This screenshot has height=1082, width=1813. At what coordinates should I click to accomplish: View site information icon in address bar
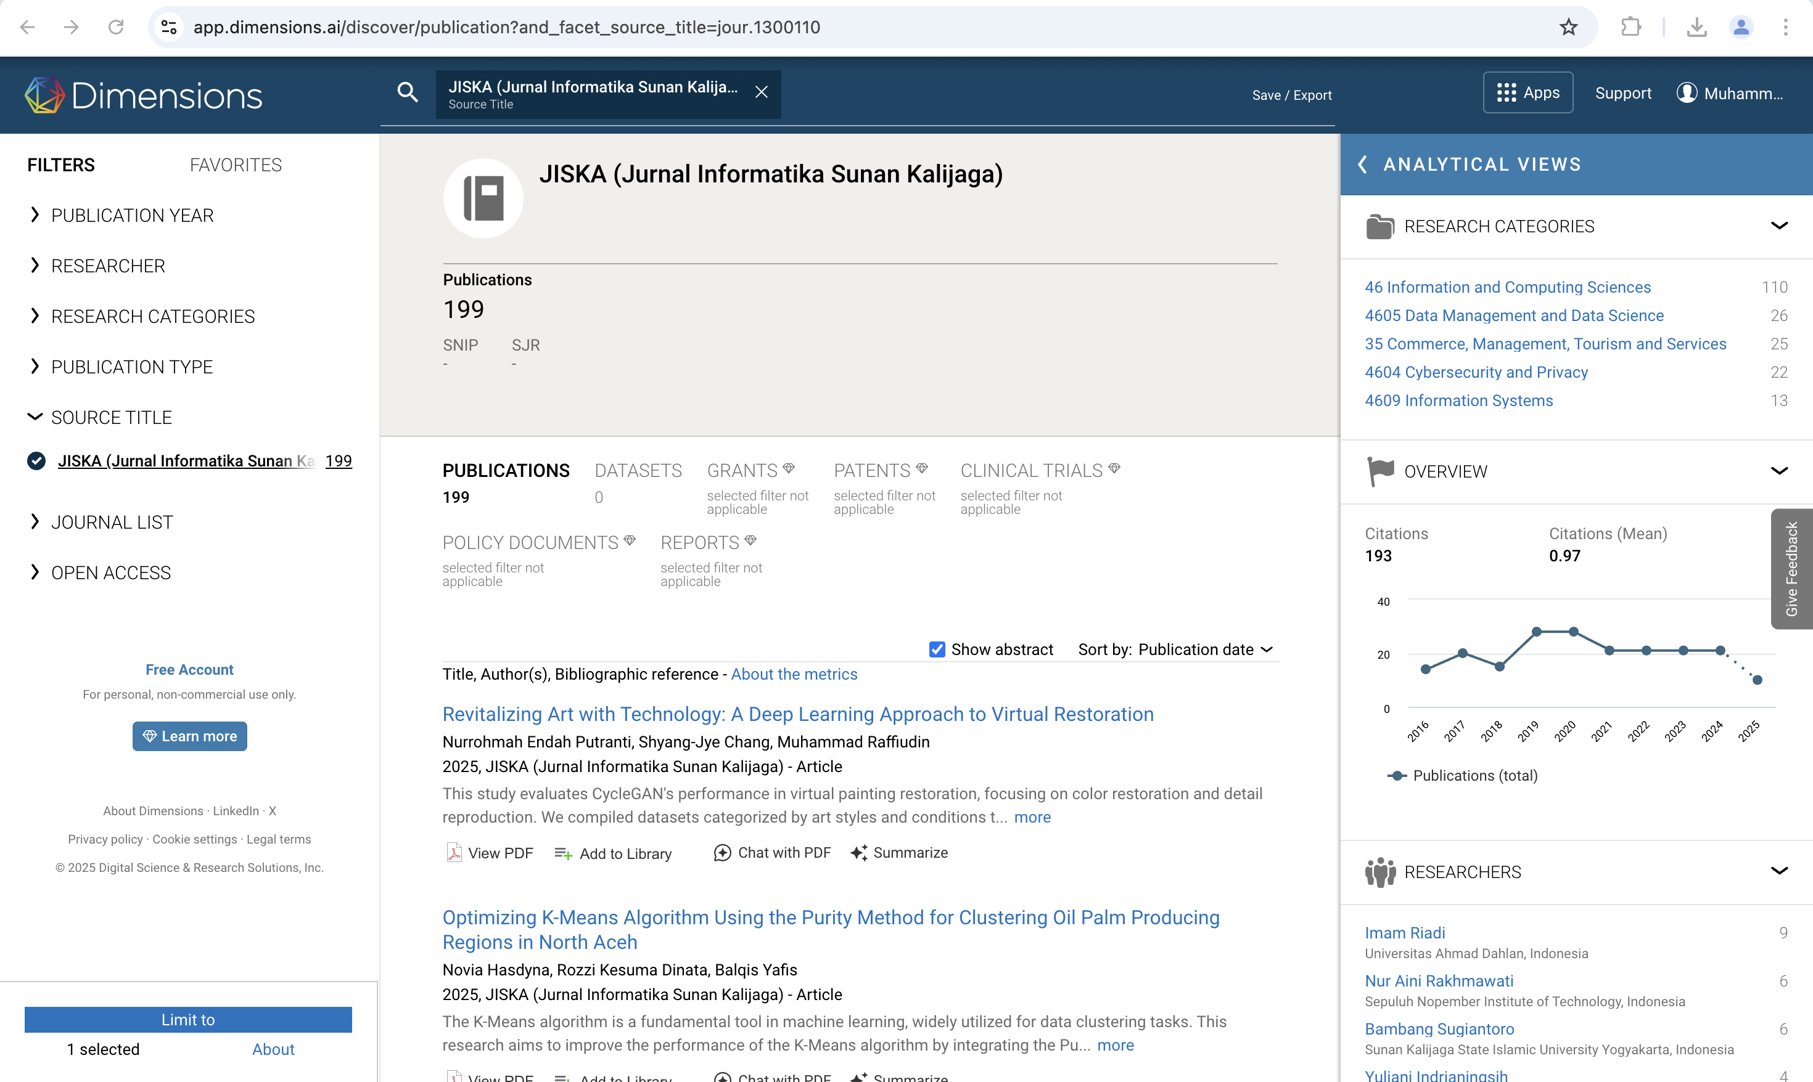(x=169, y=28)
